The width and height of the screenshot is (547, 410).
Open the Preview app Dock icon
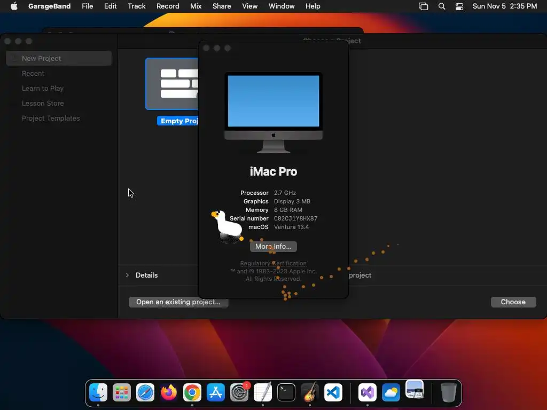[415, 389]
